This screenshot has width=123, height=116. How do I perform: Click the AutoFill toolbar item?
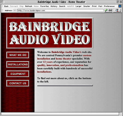71,6
